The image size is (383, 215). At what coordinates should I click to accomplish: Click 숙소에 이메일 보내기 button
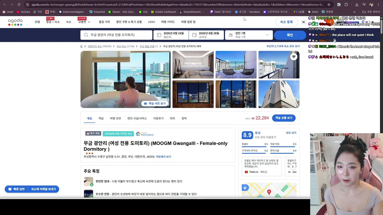pos(43,189)
